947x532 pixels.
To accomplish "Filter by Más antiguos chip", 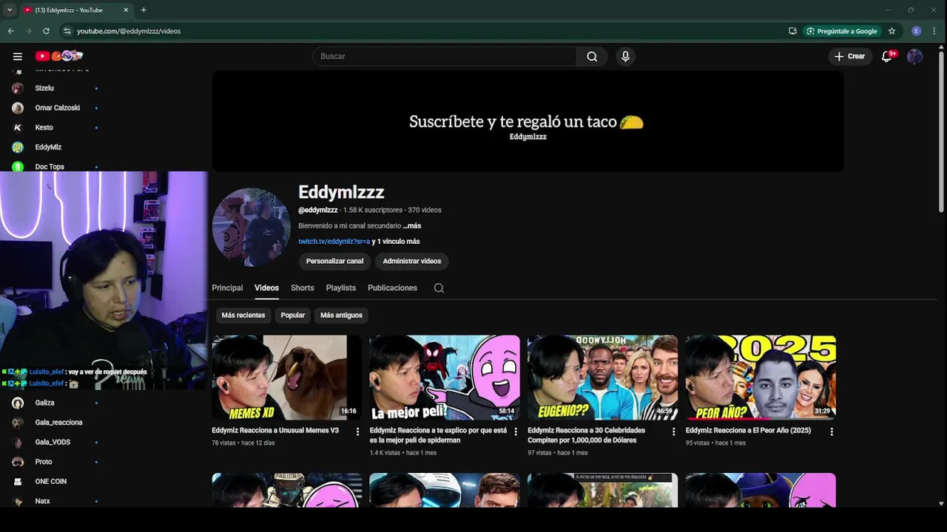I will point(341,316).
